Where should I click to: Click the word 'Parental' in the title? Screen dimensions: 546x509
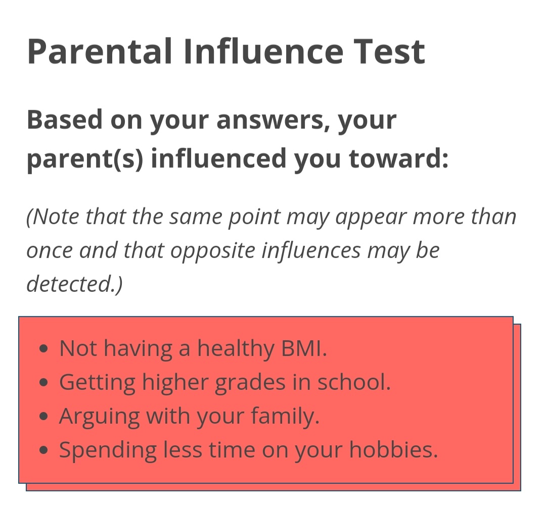pyautogui.click(x=100, y=52)
